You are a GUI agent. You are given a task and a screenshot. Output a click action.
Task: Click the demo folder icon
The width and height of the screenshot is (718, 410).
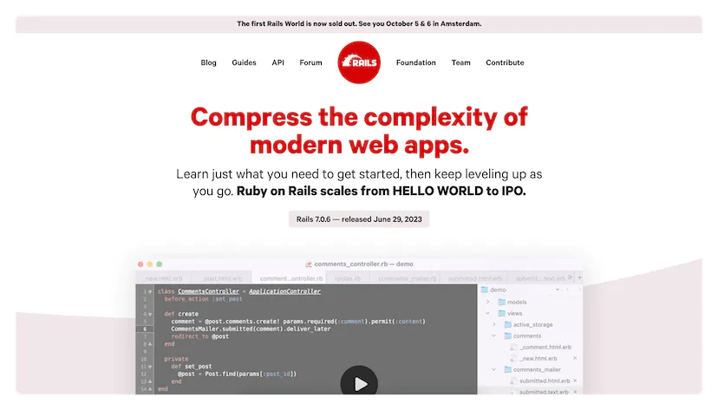click(484, 290)
